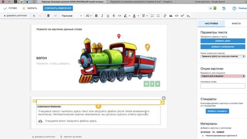Click the train image

click(x=117, y=61)
